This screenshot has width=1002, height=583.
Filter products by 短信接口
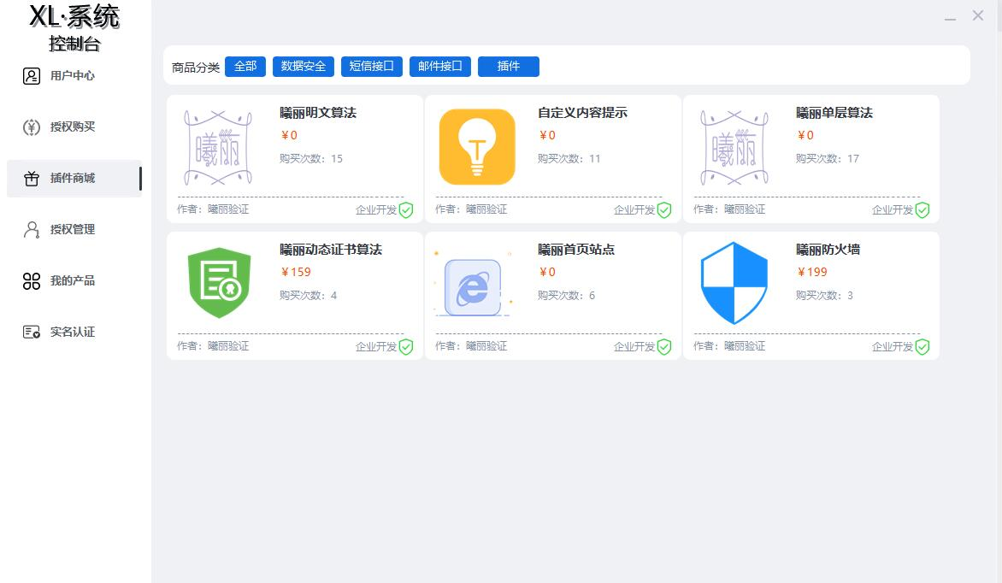[x=371, y=66]
